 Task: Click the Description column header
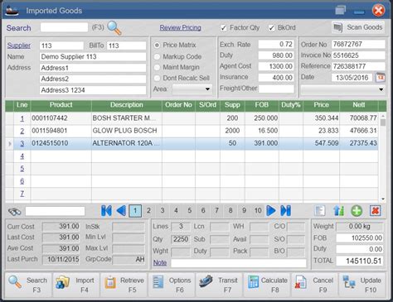127,105
